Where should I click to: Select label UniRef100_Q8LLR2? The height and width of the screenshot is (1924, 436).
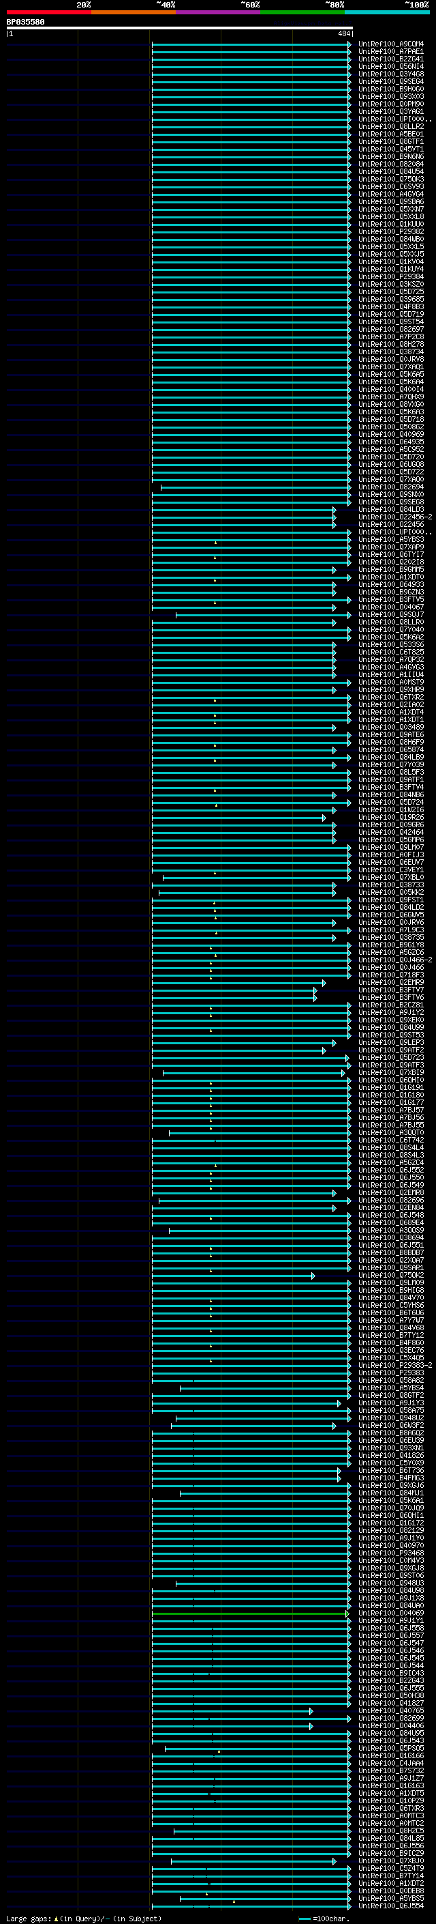pyautogui.click(x=390, y=127)
